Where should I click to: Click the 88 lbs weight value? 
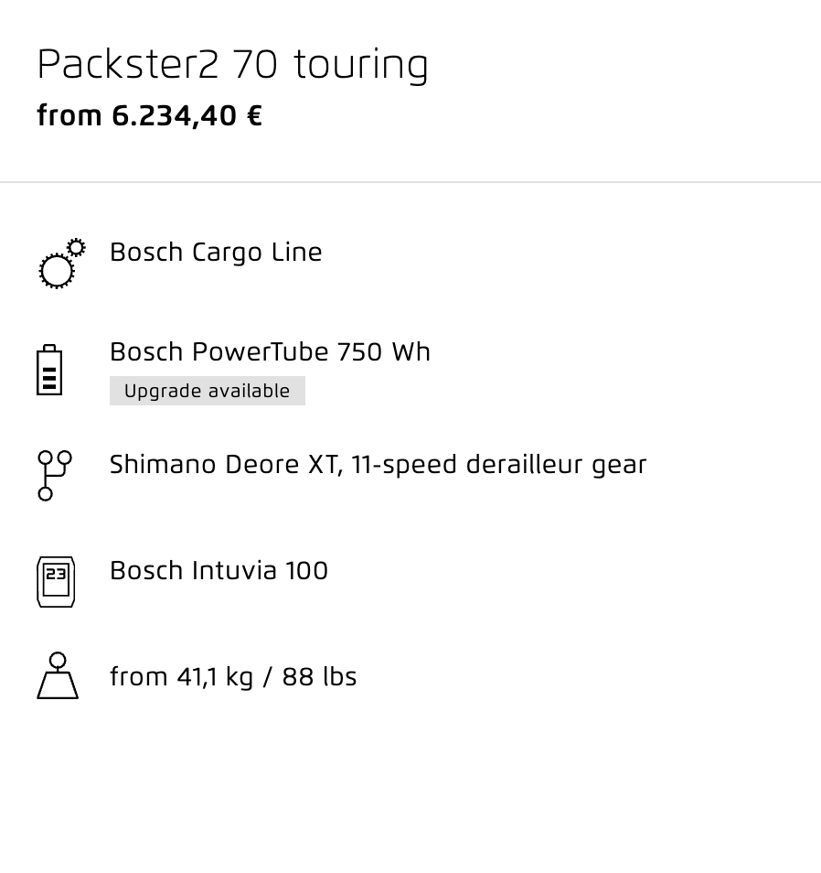tap(319, 677)
